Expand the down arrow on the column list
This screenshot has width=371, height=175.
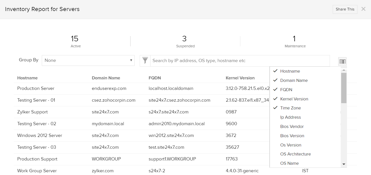point(344,164)
